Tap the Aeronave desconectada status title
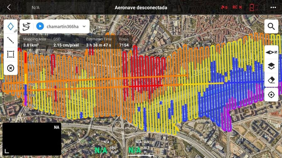282x158 pixels. (x=141, y=7)
